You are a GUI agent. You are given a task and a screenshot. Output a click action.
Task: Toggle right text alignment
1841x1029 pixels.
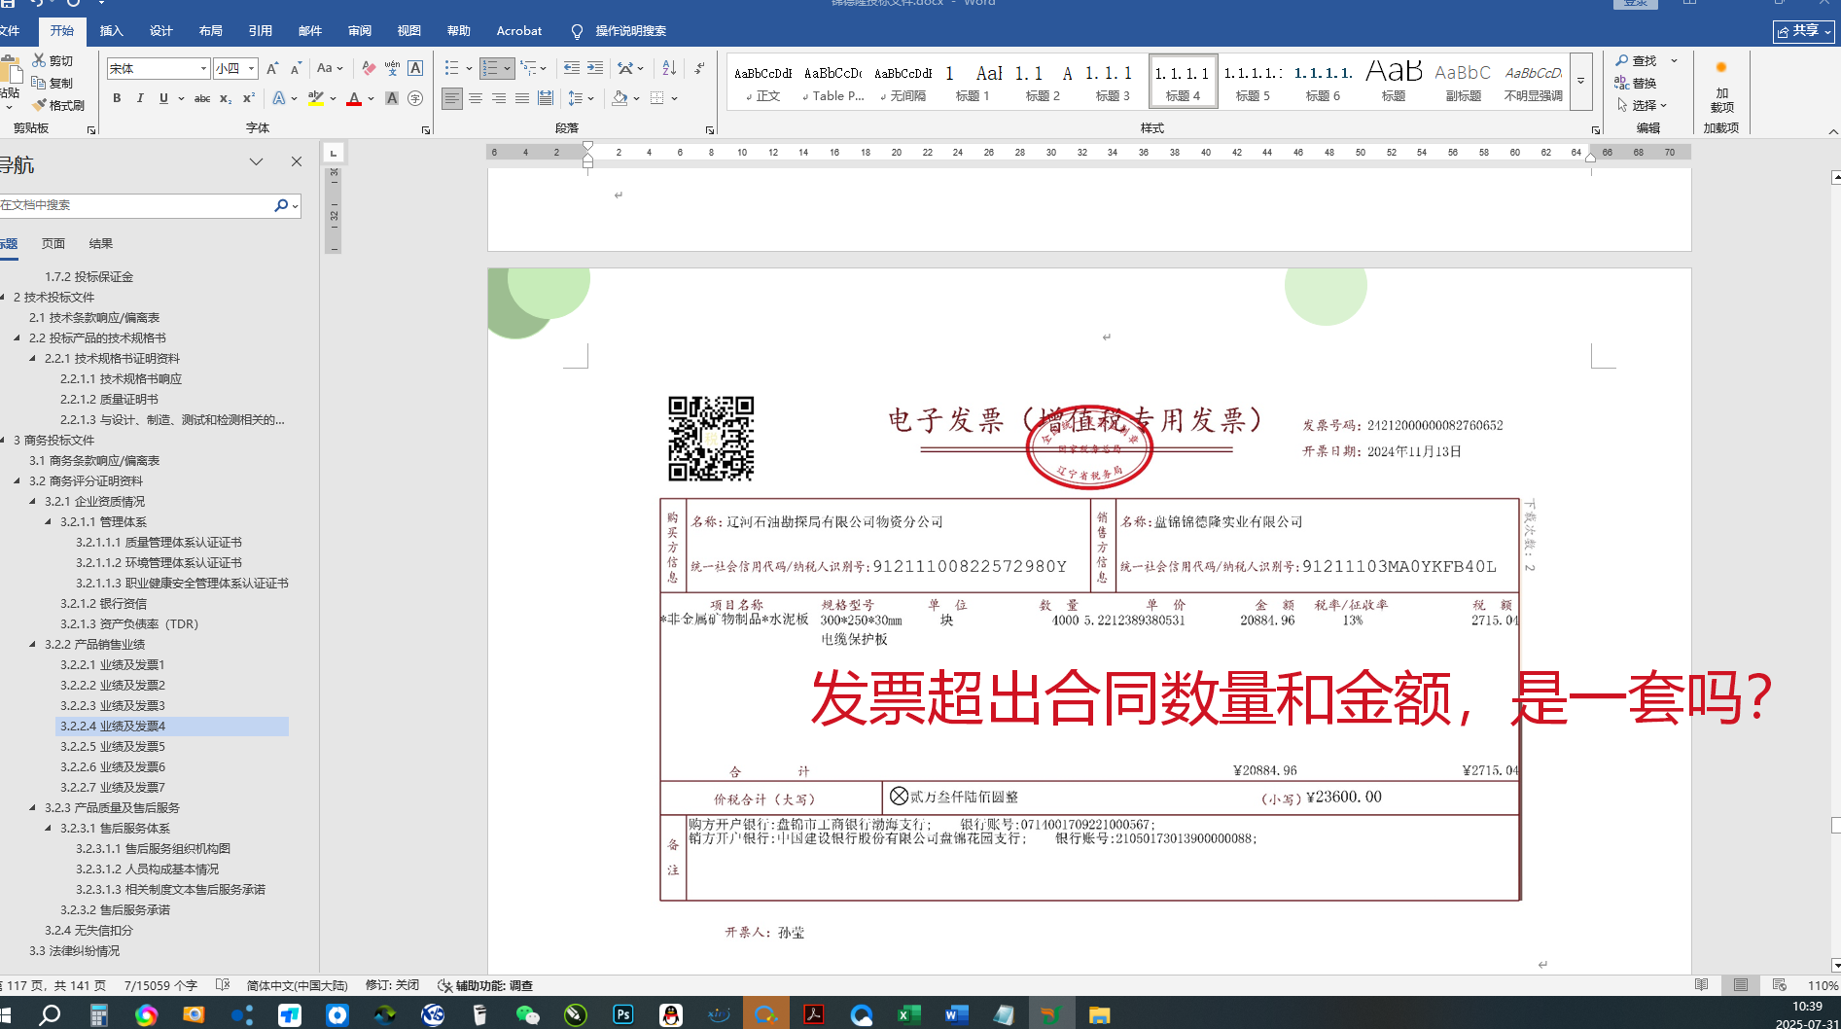[499, 98]
